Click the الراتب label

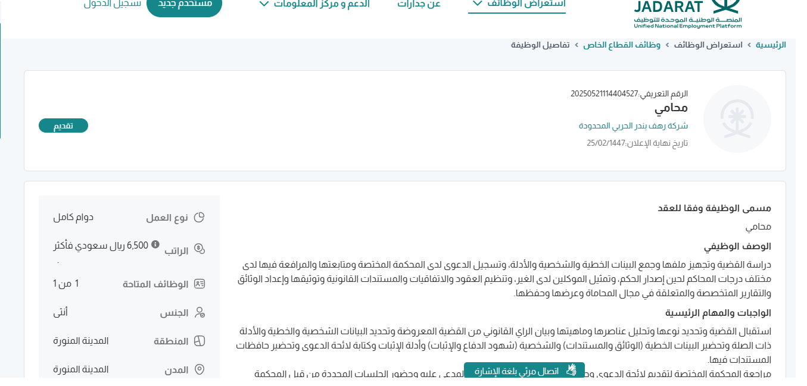177,251
